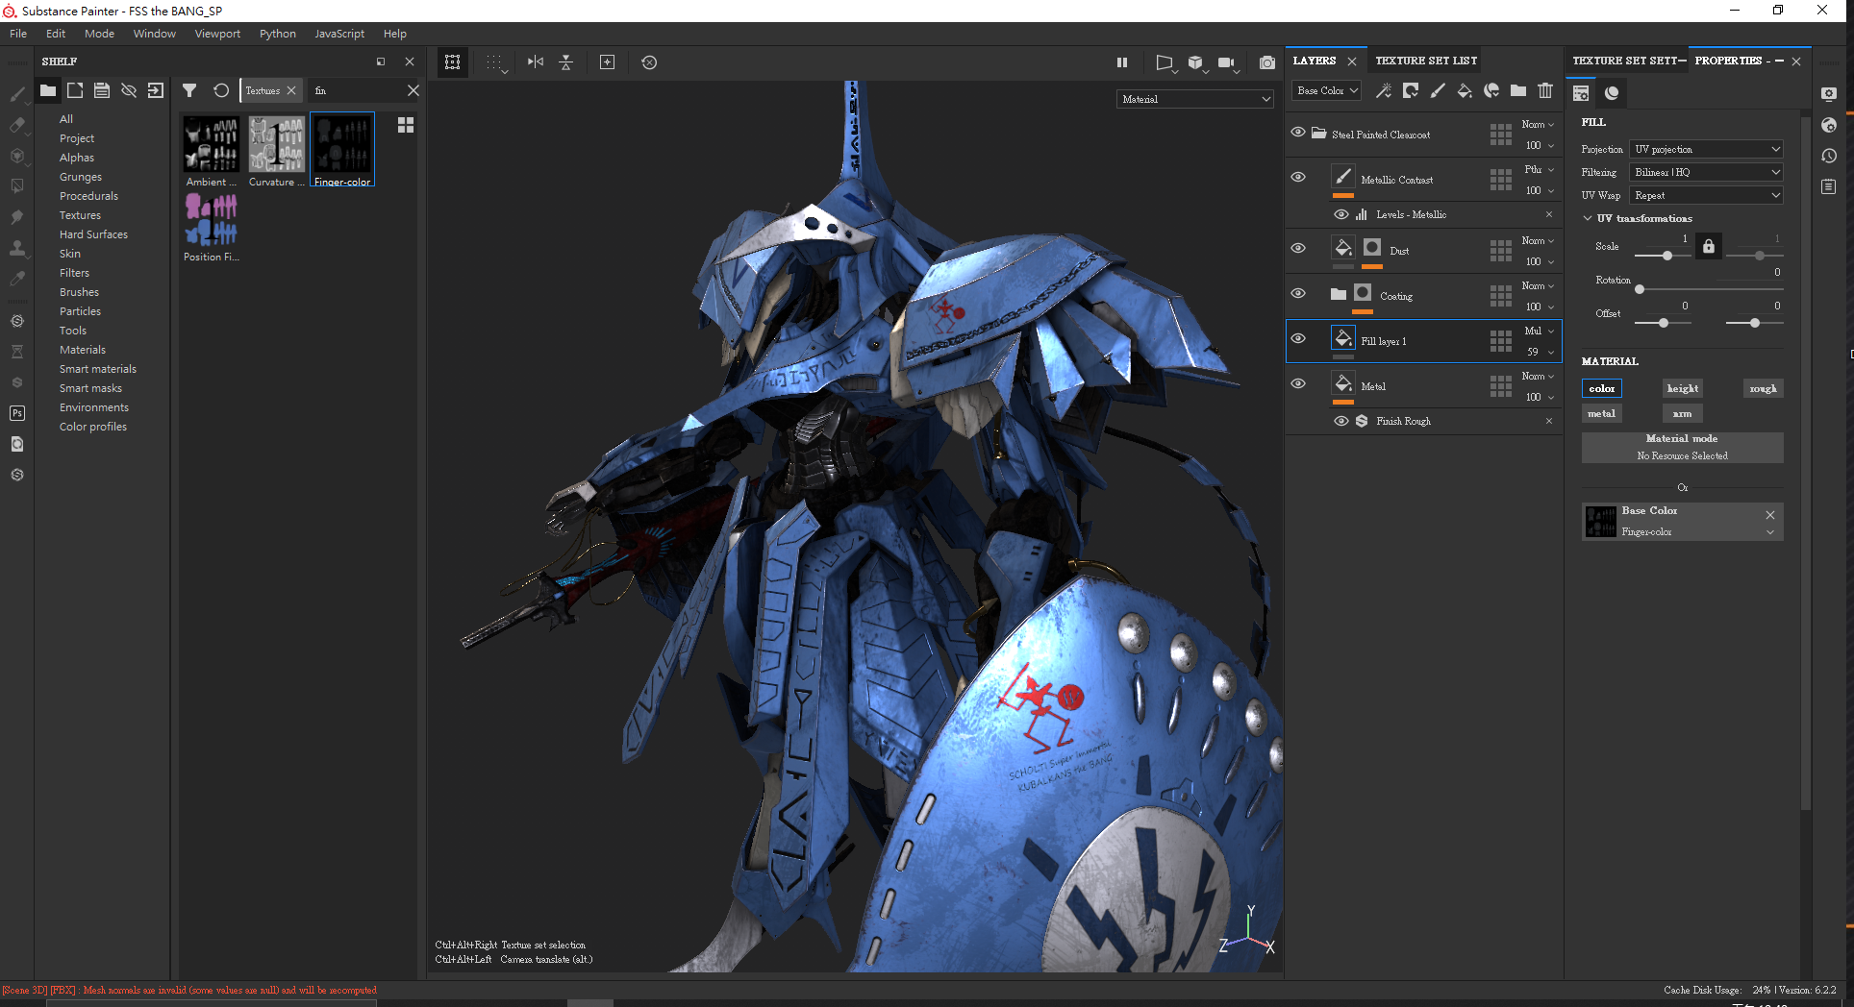Refresh the shelf with the circular arrow icon
Viewport: 1854px width, 1007px height.
pos(221,90)
